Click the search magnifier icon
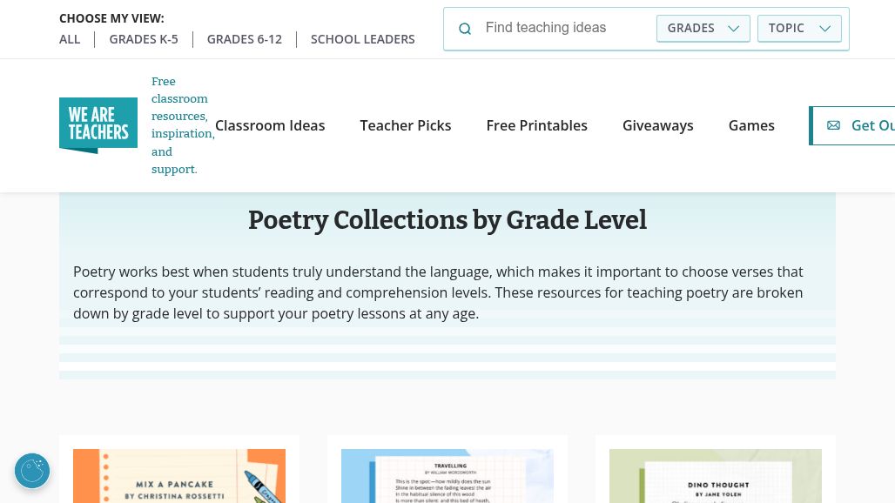895x503 pixels. [x=465, y=29]
